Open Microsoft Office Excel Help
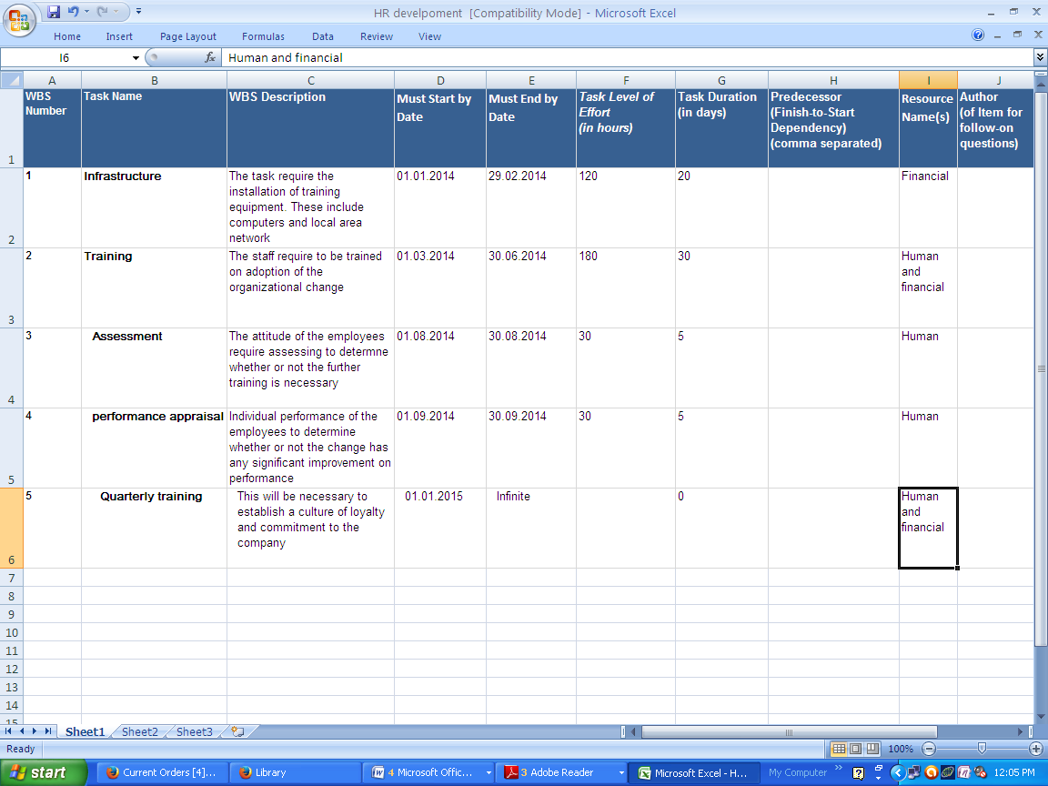 [x=978, y=35]
